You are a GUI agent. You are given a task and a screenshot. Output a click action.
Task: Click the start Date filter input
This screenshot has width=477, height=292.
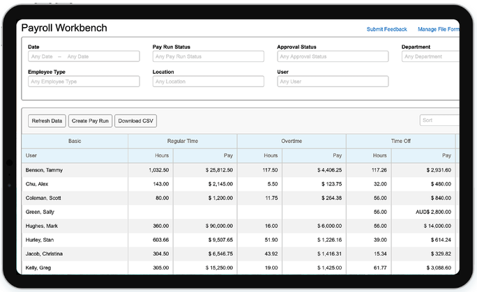[42, 56]
